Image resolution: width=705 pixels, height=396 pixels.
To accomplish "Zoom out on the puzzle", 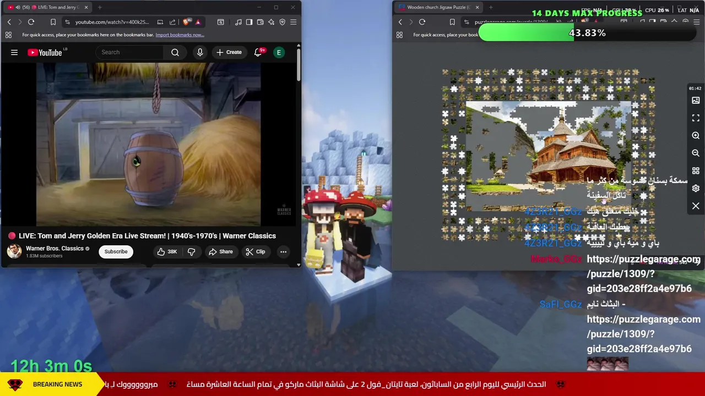I will [696, 153].
